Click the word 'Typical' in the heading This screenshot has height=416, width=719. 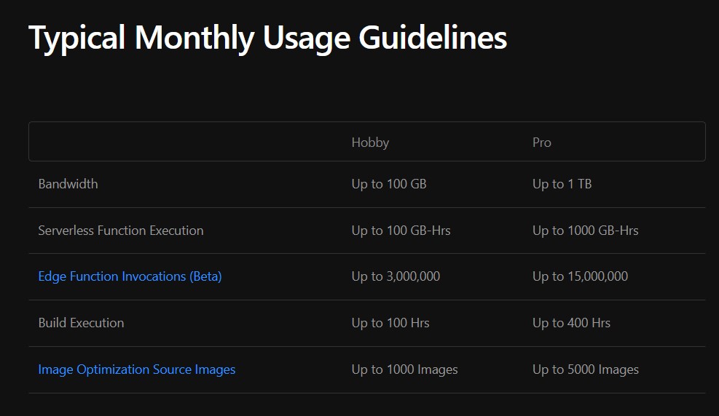coord(76,38)
